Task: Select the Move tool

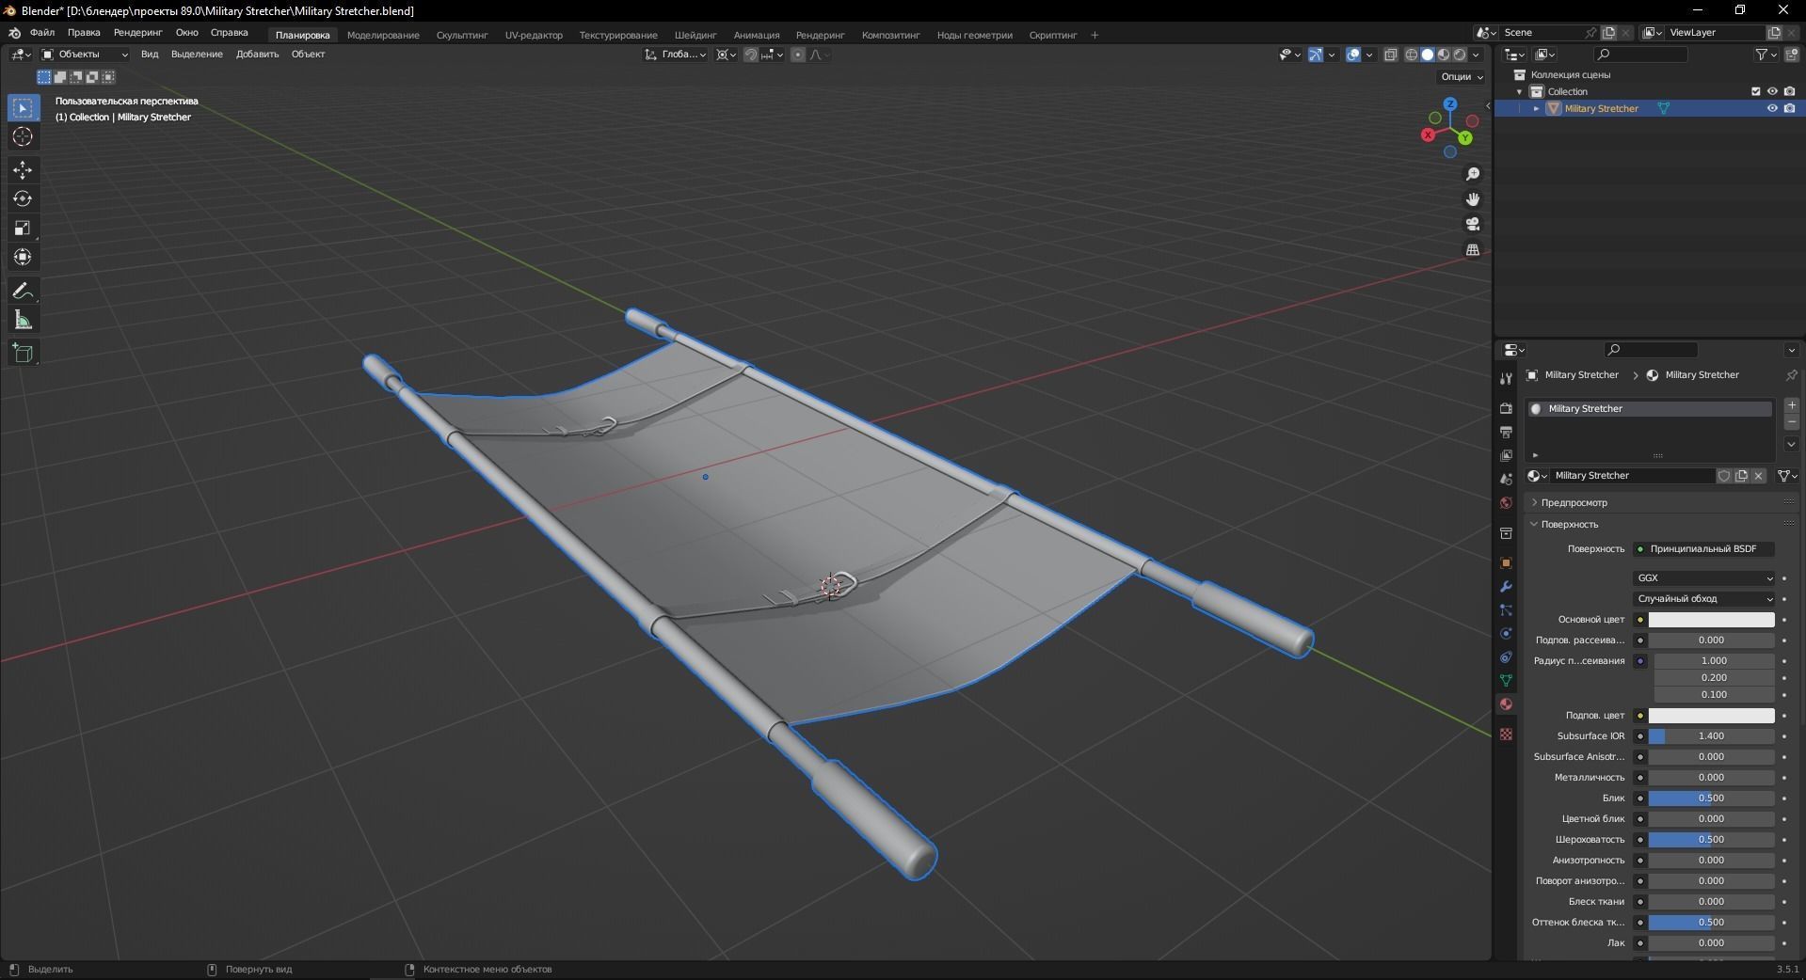Action: coord(23,170)
